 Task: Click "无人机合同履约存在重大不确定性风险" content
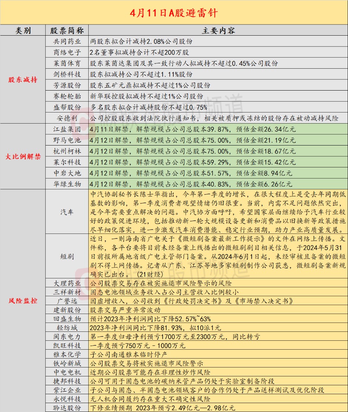[150, 399]
